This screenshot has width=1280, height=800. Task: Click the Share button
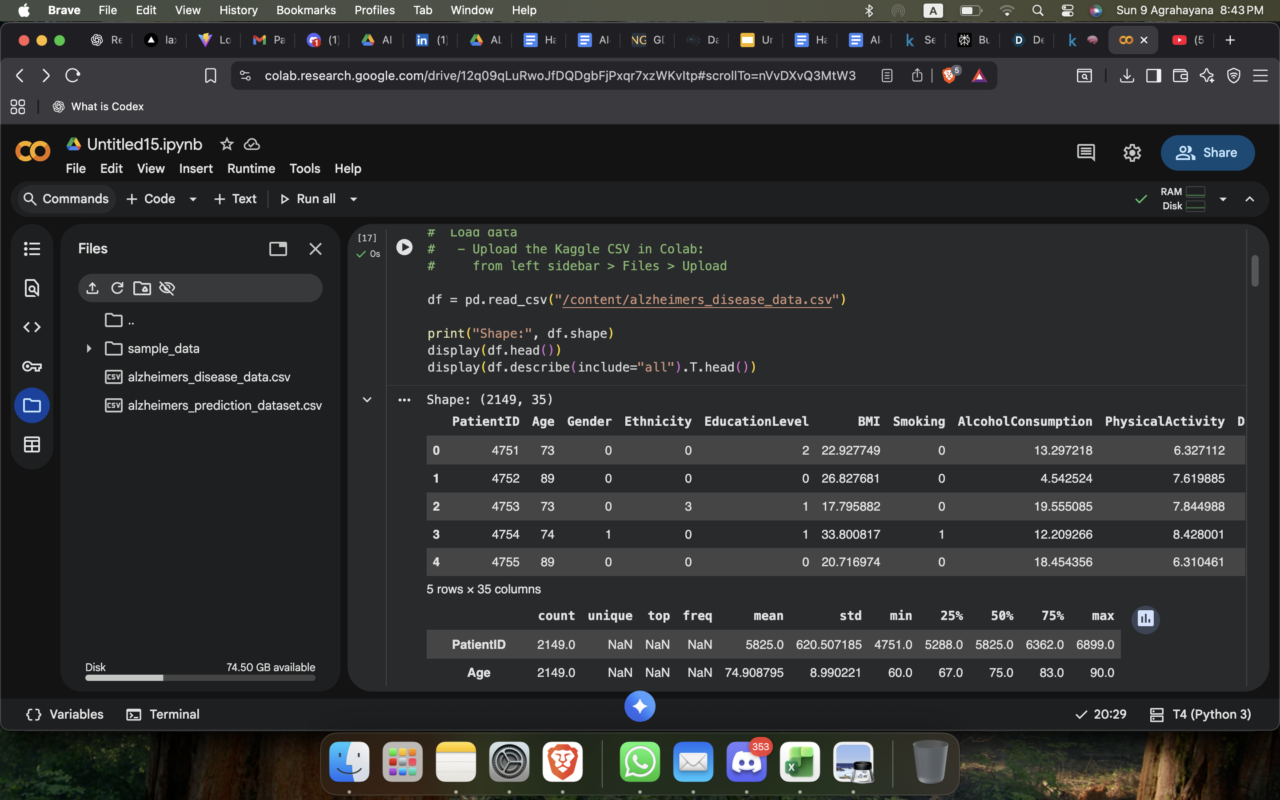click(1207, 153)
